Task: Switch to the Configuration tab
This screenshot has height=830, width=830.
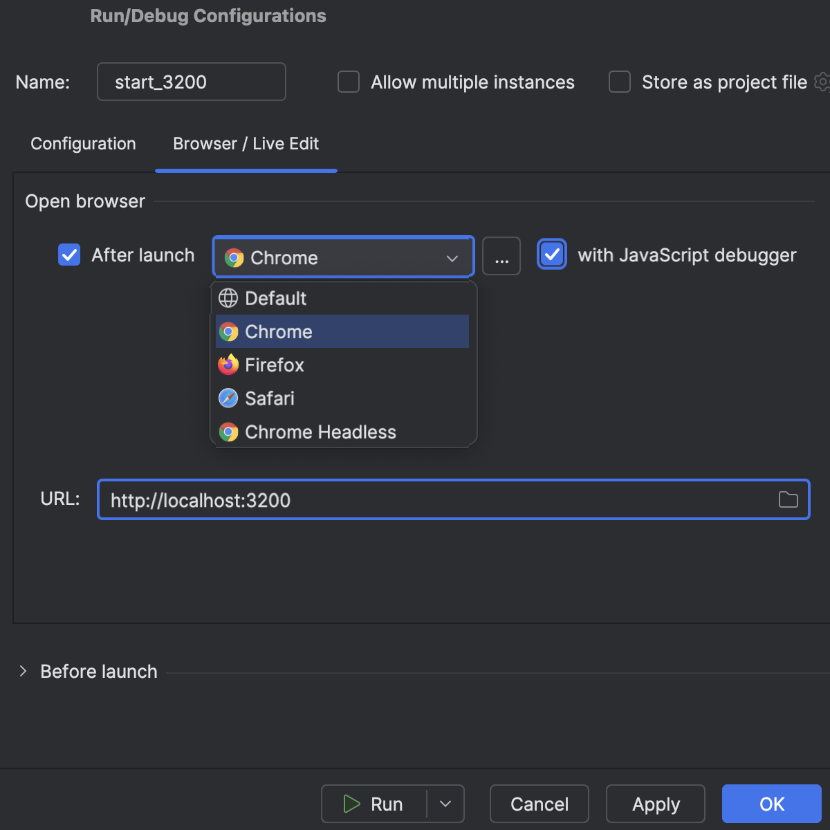Action: 82,144
